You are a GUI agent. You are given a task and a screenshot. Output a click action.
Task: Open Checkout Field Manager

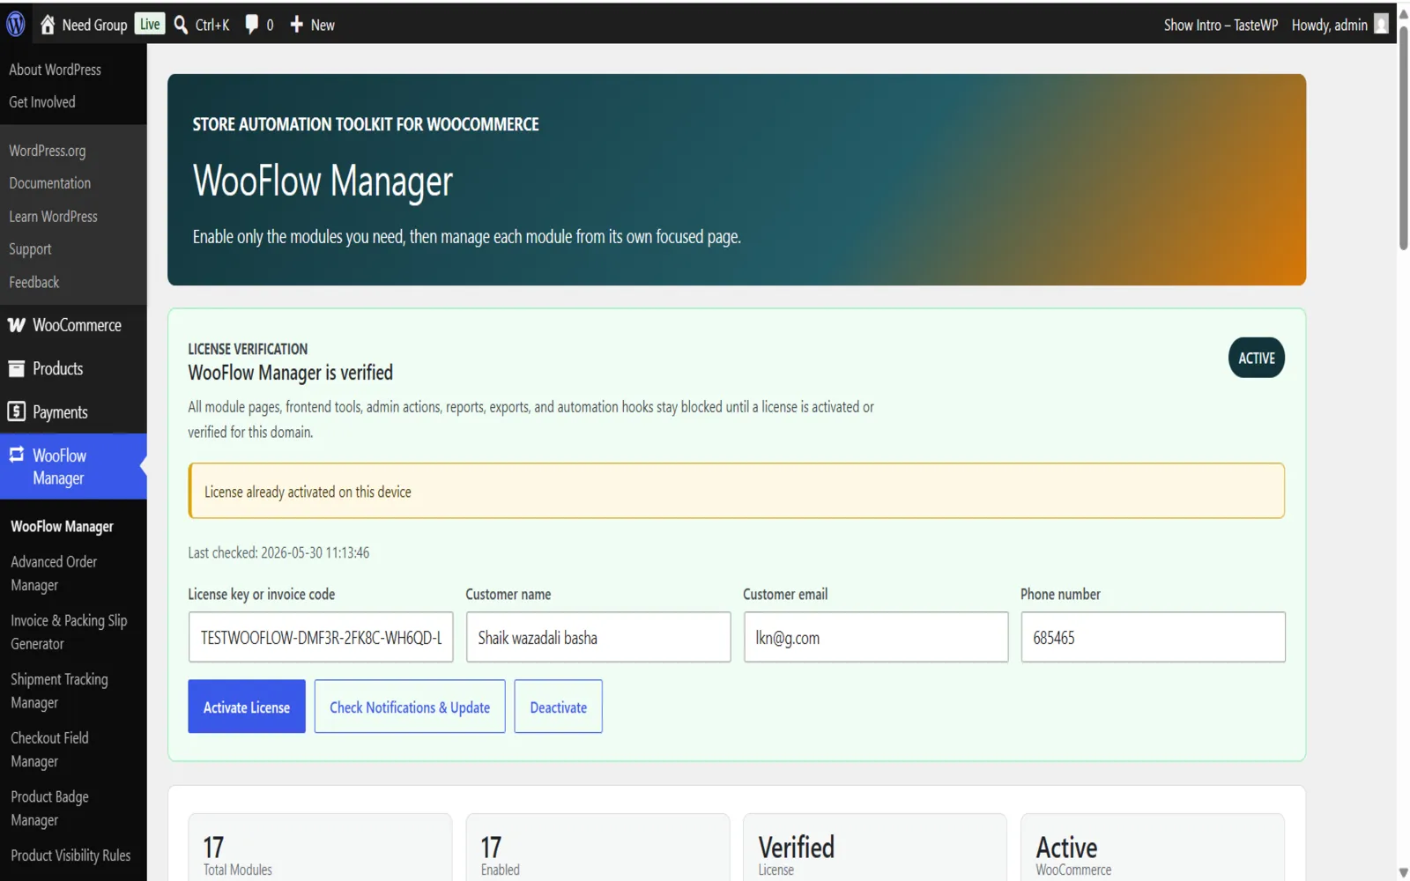[x=49, y=750]
